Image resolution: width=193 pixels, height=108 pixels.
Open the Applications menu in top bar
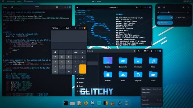11,1
